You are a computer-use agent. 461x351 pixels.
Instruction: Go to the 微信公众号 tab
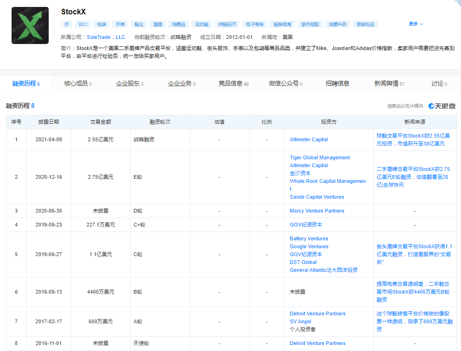286,84
